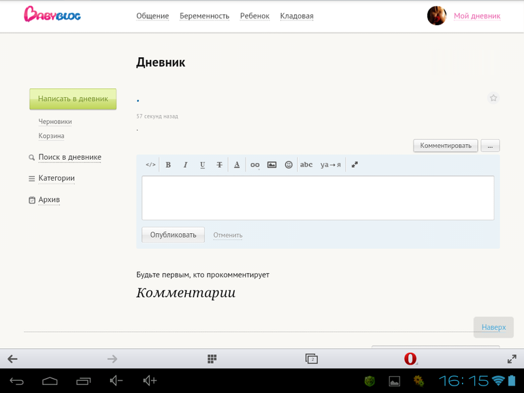Tap Android home button

[x=50, y=381]
